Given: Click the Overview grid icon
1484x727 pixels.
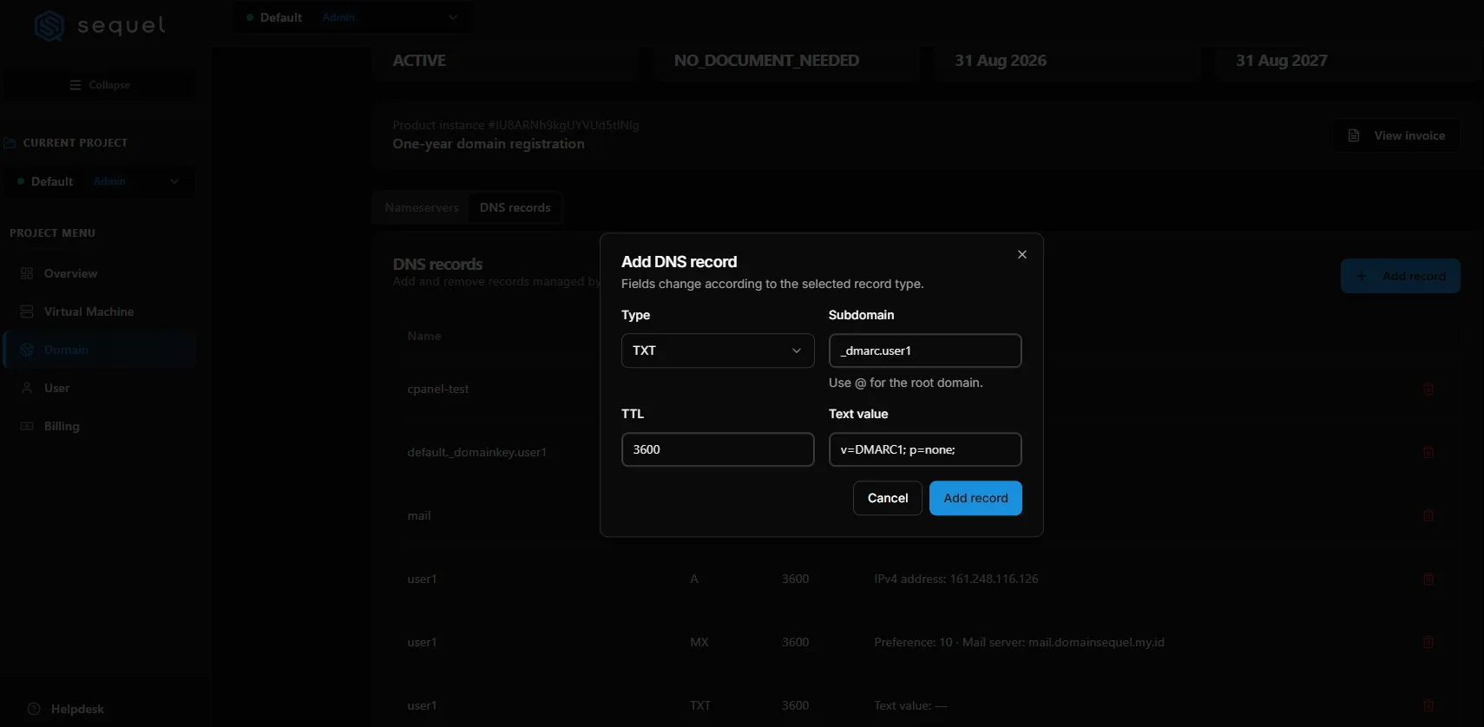Looking at the screenshot, I should [x=27, y=273].
